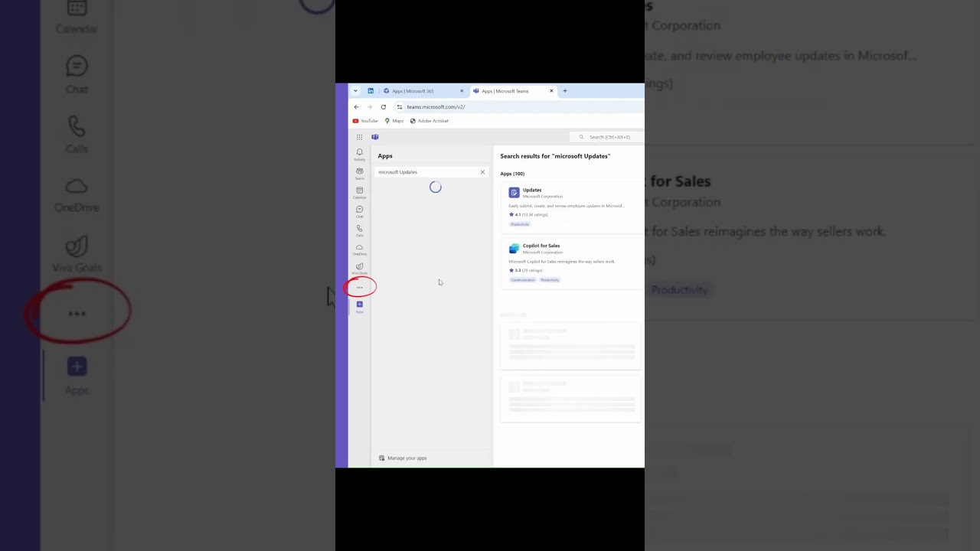Image resolution: width=980 pixels, height=551 pixels.
Task: Click the Search results for "microsoft Updates" heading
Action: pyautogui.click(x=555, y=156)
